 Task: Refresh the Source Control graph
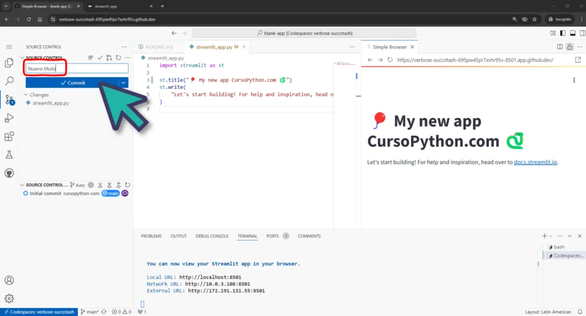[x=128, y=185]
